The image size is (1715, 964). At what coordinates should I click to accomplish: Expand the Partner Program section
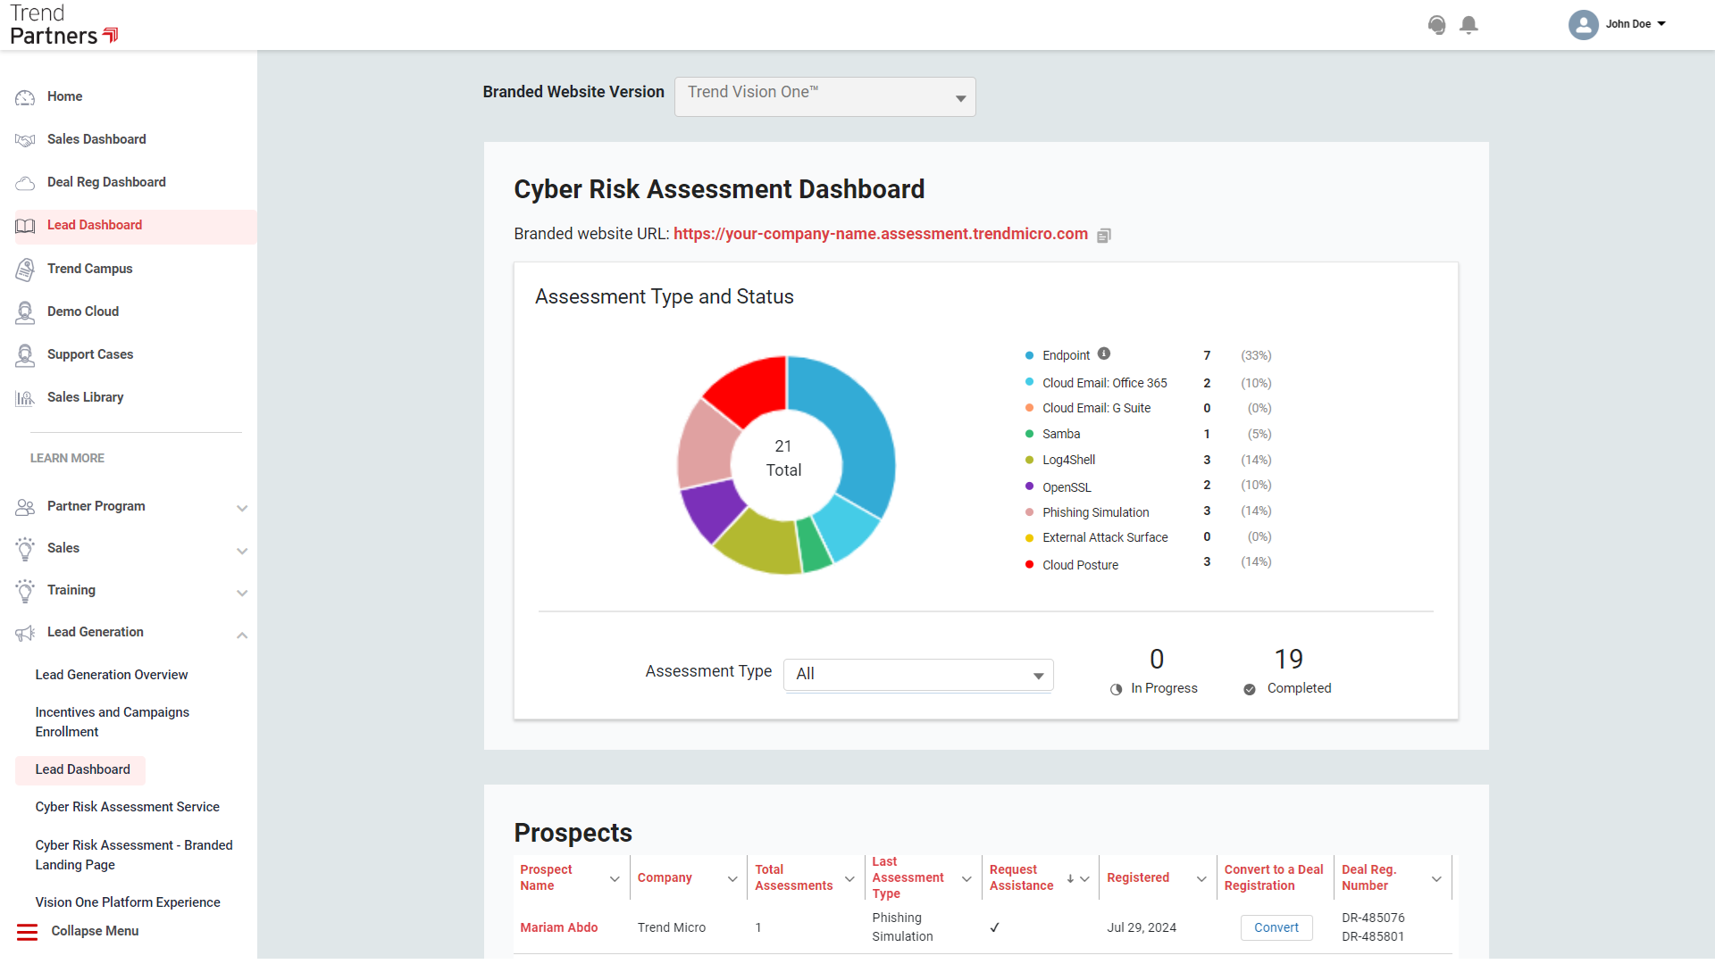241,508
